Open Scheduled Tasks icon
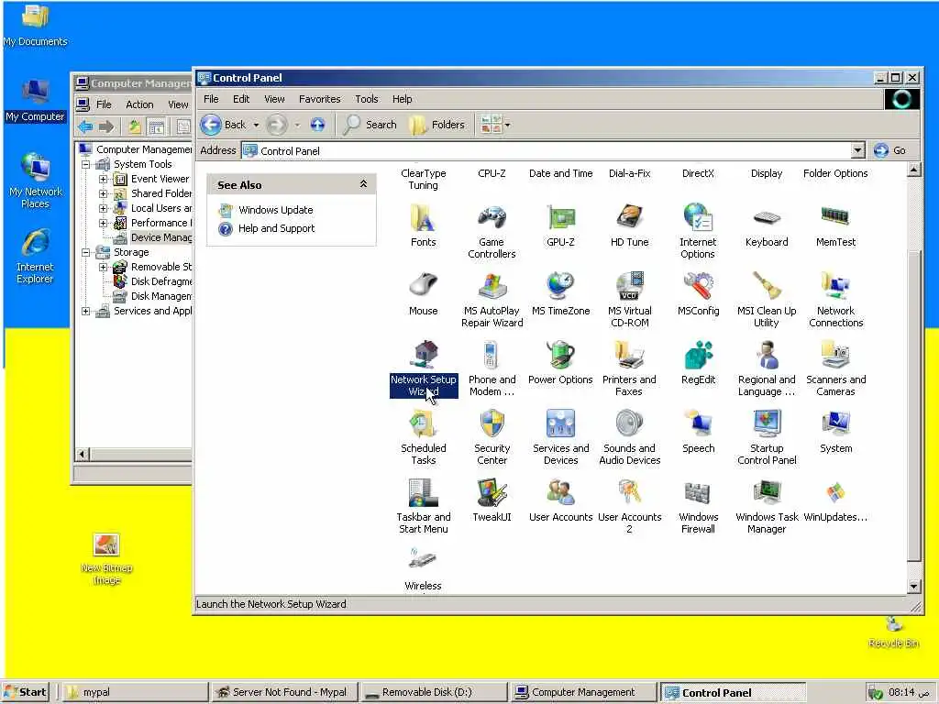Image resolution: width=939 pixels, height=704 pixels. tap(423, 423)
